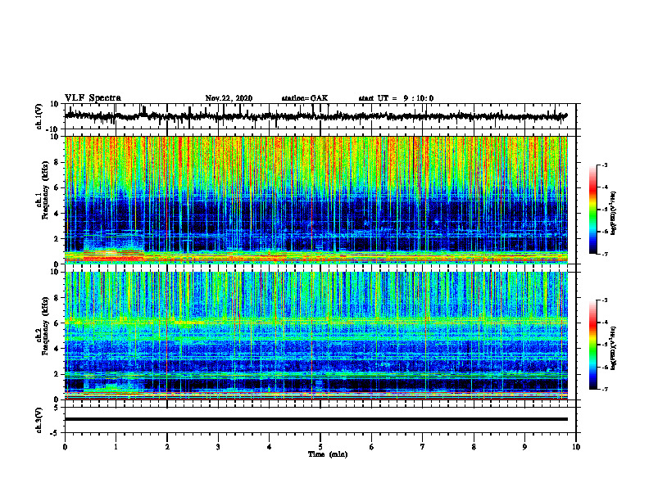Screen dimensions: 649x501
Task: Click time axis tick label "1"
Action: 116,447
